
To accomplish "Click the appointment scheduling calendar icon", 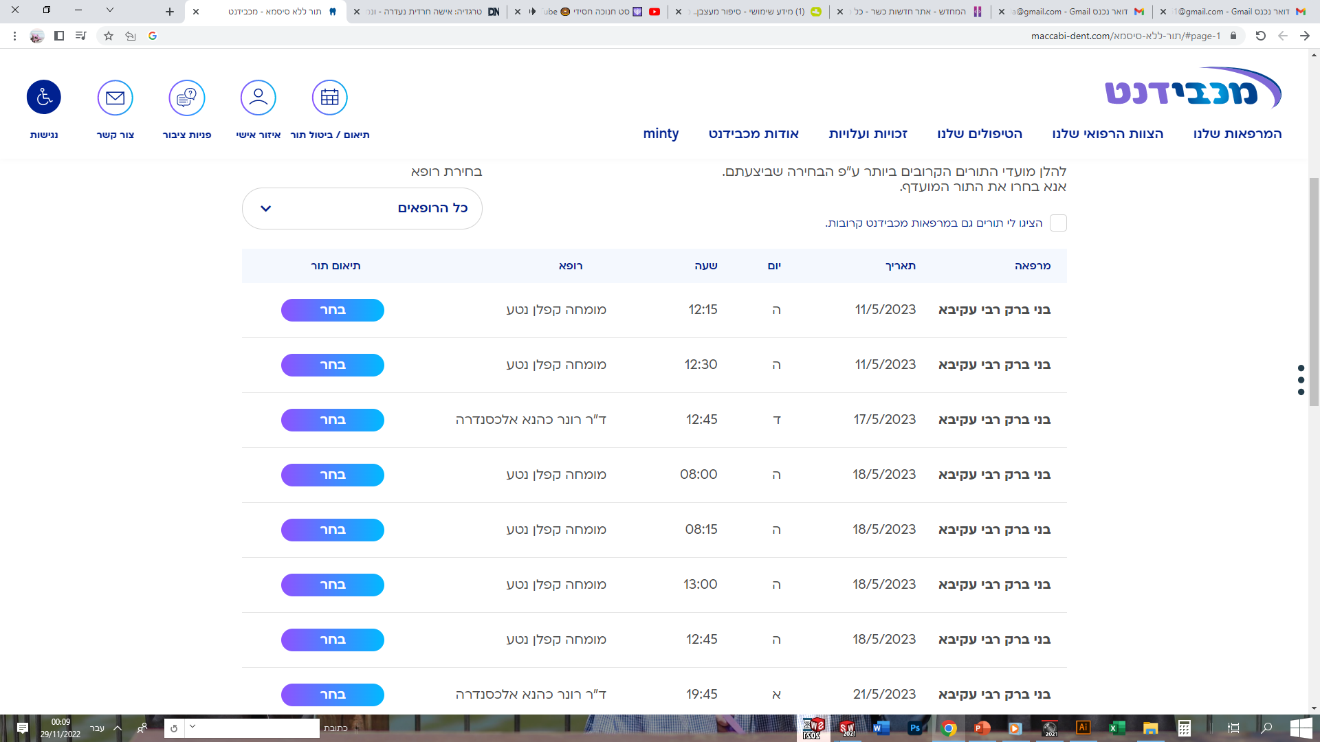I will (330, 98).
